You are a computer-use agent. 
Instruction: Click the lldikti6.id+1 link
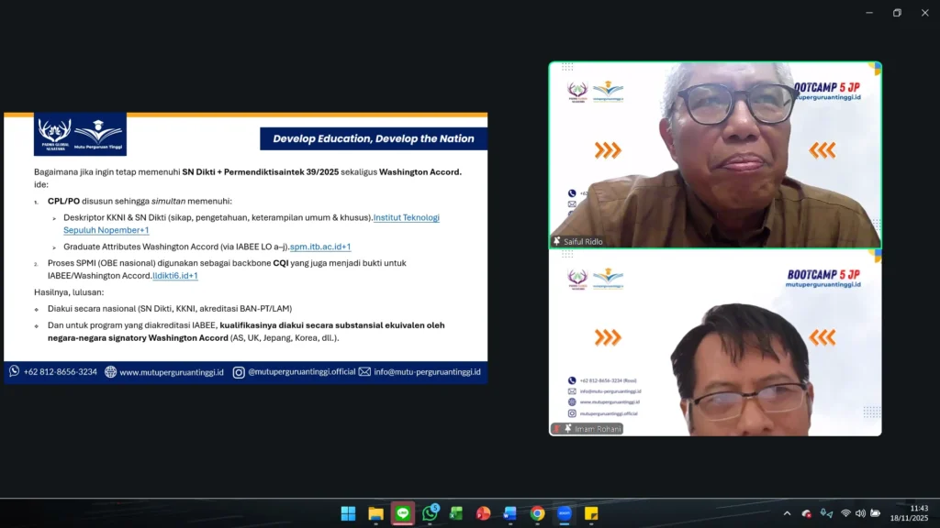pyautogui.click(x=174, y=274)
